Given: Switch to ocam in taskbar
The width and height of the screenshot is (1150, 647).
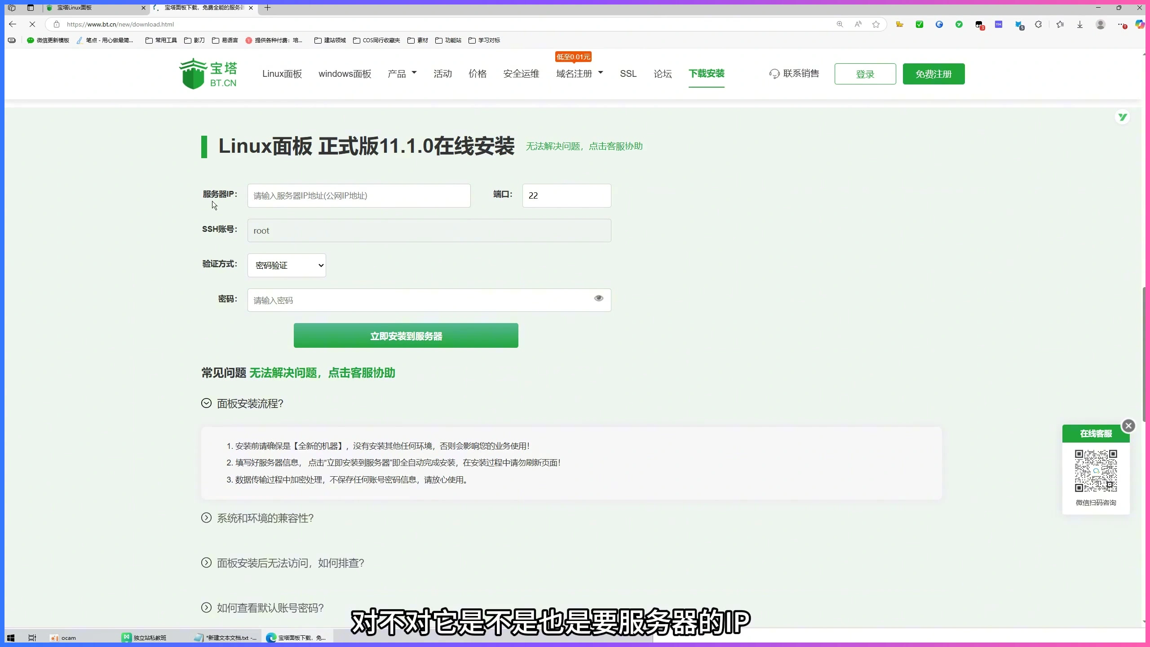Looking at the screenshot, I should pyautogui.click(x=63, y=638).
